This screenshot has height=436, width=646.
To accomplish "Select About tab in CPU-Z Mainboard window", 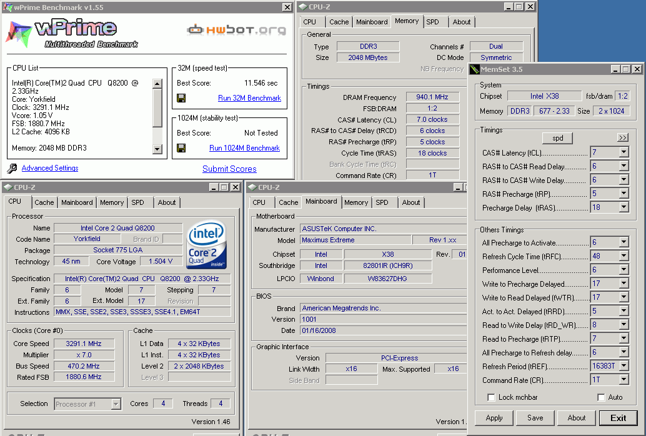I will point(411,202).
